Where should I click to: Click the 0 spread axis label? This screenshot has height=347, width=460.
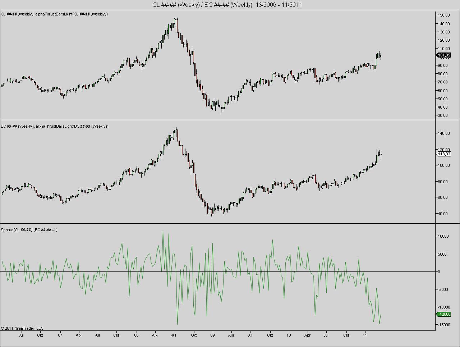[439, 272]
